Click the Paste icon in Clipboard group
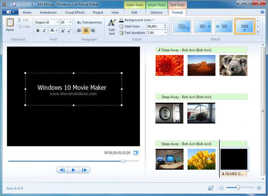This screenshot has width=268, height=196. click(10, 24)
